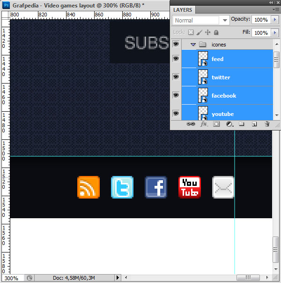This screenshot has width=281, height=283.
Task: Collapse the icones group triangle
Action: coord(193,45)
